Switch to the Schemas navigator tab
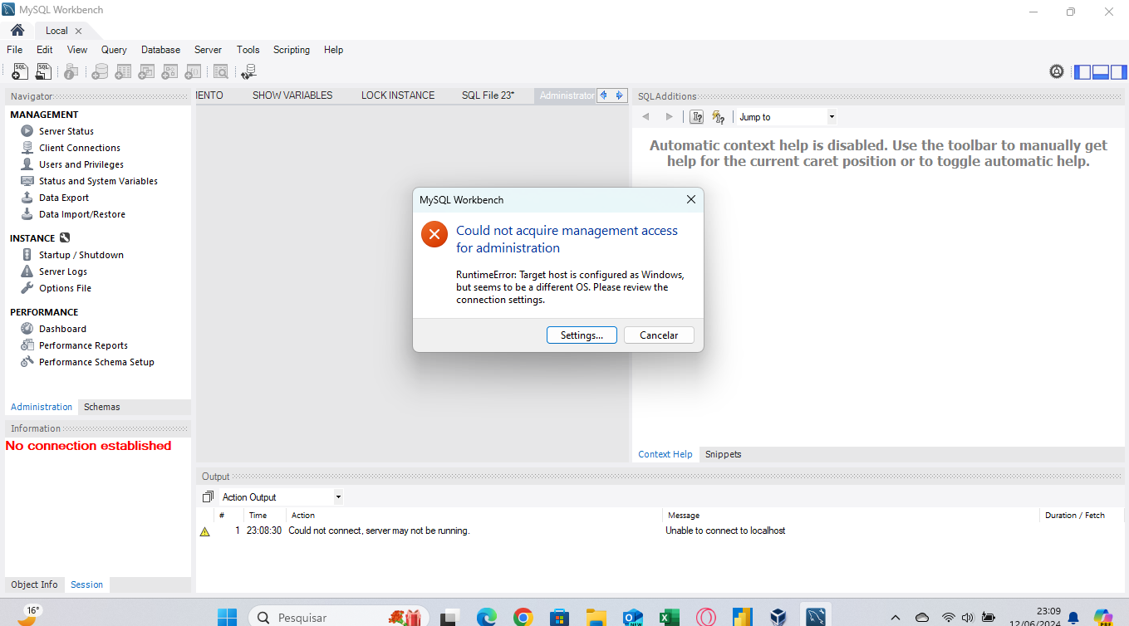 (x=102, y=407)
